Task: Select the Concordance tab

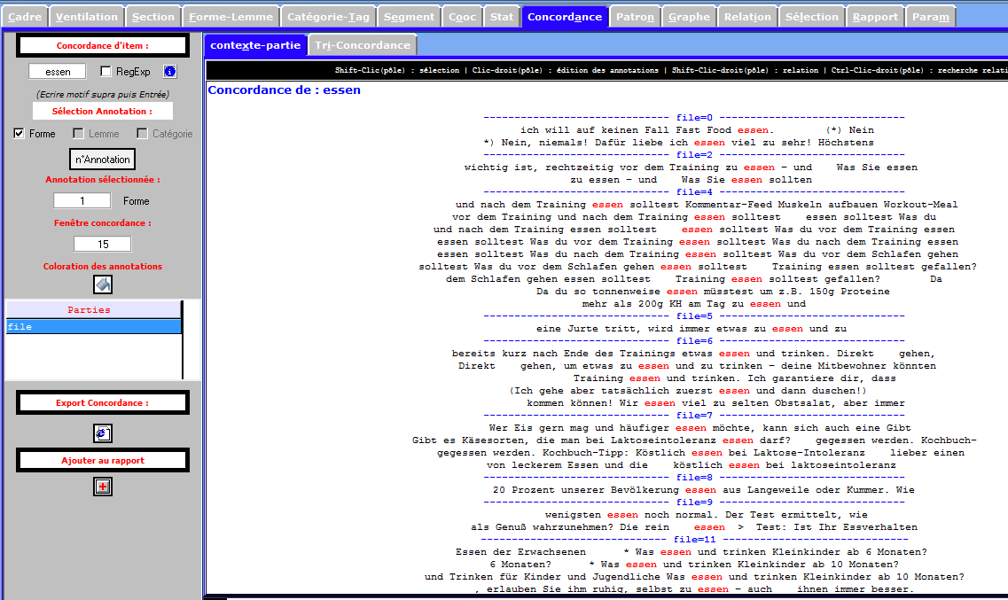Action: coord(565,17)
